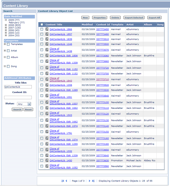Toggle the select-all checkbox in table header
170x186 pixels.
click(x=42, y=25)
